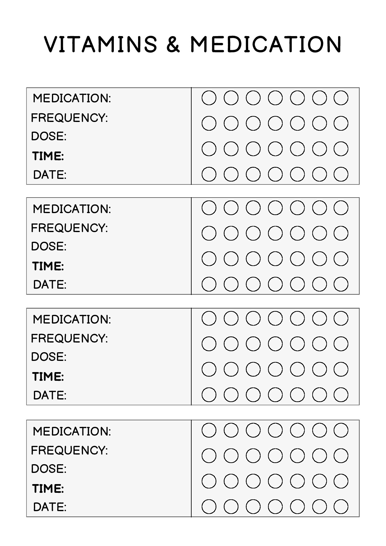The width and height of the screenshot is (386, 546).
Task: Mark the fourth circle in the fourth block's bottom row
Action: pos(275,507)
